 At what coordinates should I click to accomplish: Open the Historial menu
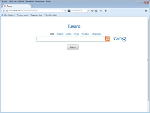pyautogui.click(x=21, y=1)
